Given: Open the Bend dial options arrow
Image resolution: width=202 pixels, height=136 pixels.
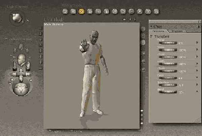Looking at the screenshot, I should 197,91.
